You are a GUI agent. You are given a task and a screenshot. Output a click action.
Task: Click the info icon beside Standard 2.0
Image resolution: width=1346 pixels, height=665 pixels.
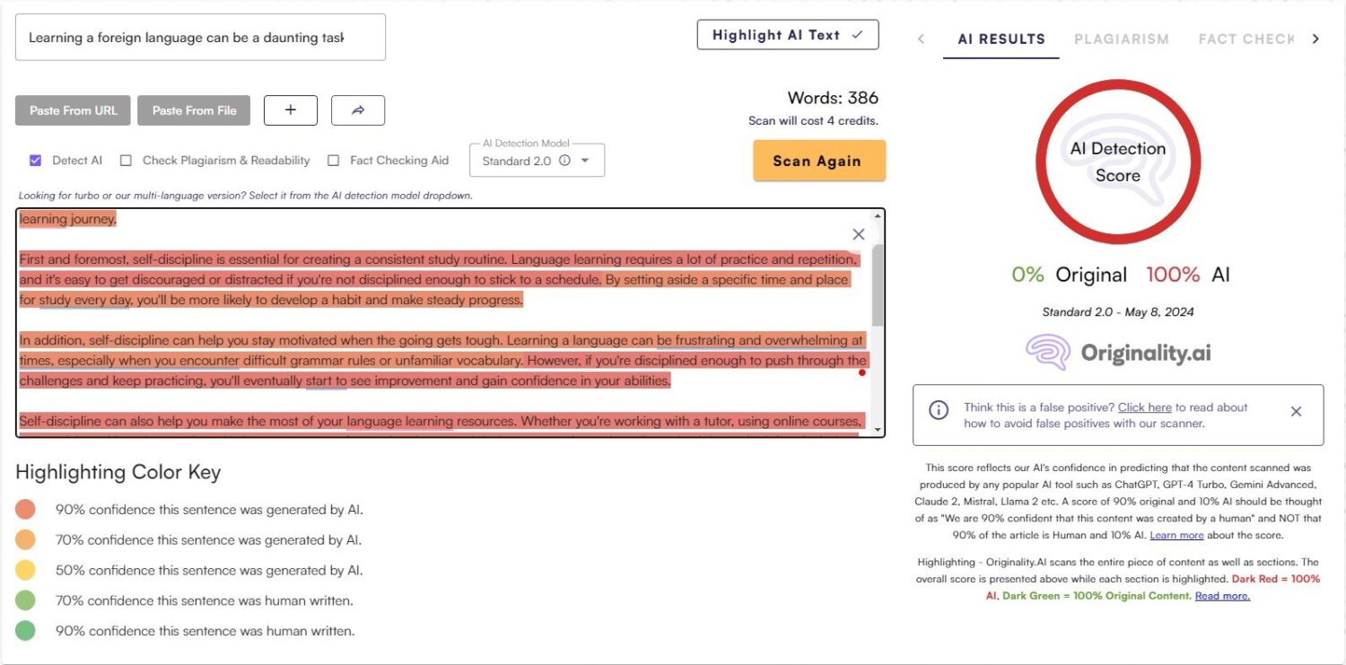coord(564,162)
